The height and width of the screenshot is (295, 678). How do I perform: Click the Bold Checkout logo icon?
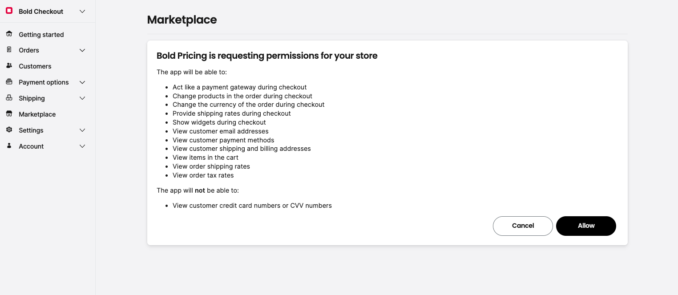click(9, 11)
